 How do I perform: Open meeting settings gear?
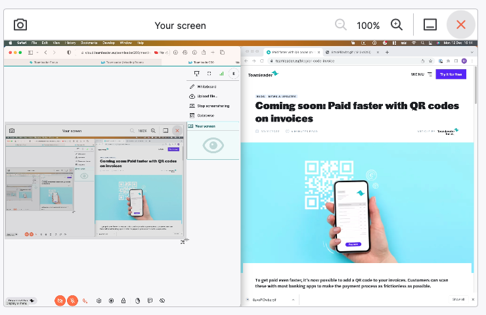99,301
